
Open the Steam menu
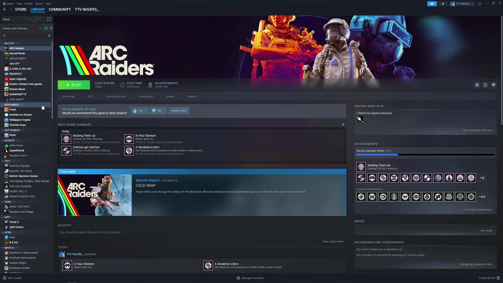pyautogui.click(x=9, y=4)
